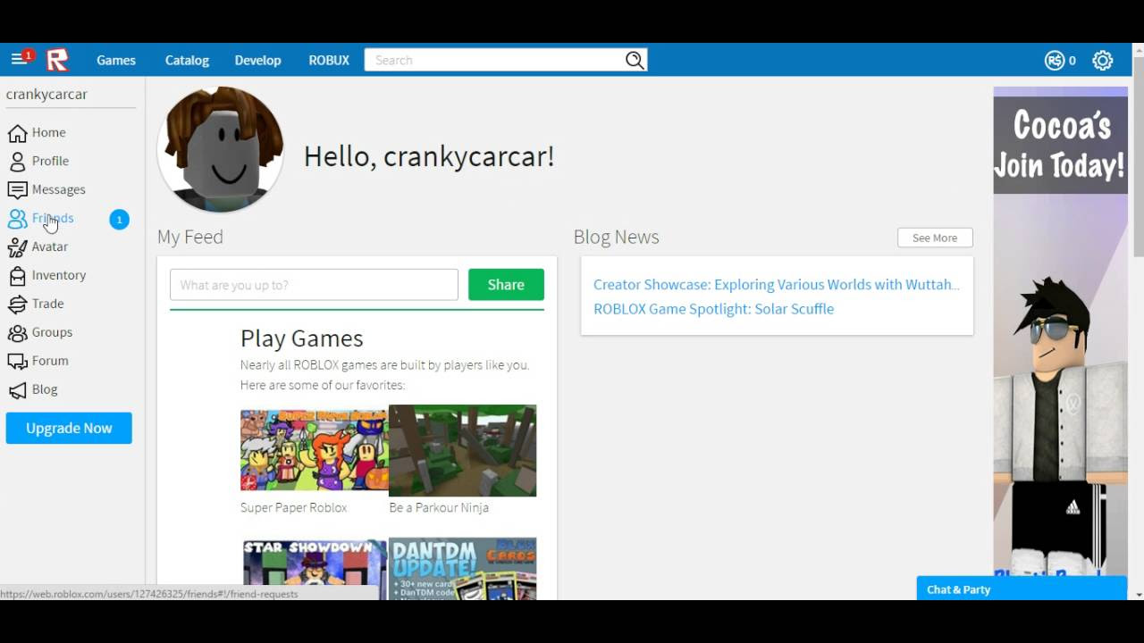Open ROBLOX Game Spotlight: Solar Scuffle link
Screen dimensions: 1144x643
point(713,309)
